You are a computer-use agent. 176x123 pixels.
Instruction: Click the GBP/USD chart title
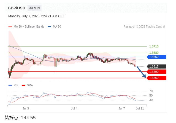17,8
